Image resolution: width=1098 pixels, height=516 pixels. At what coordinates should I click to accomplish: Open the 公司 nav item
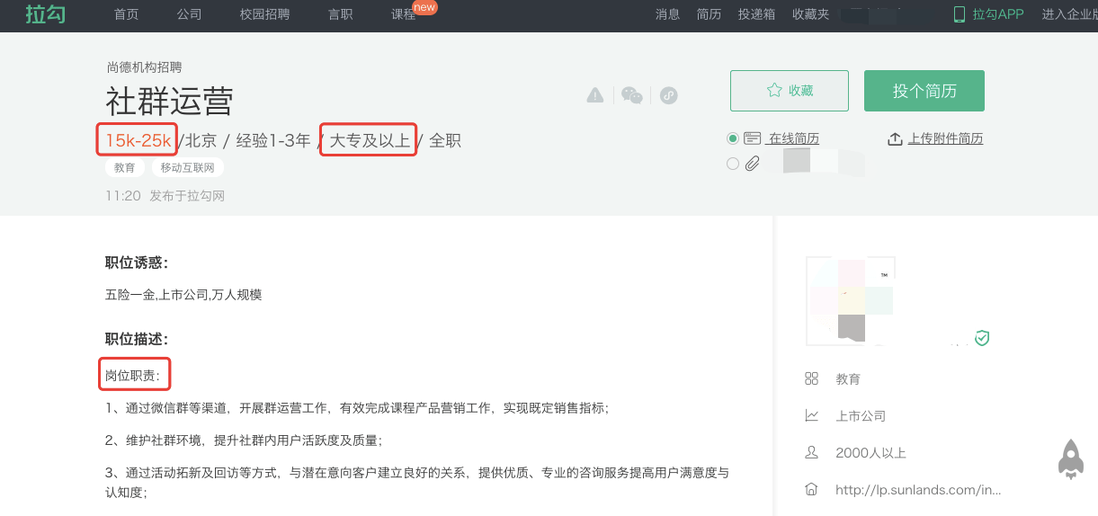coord(190,14)
